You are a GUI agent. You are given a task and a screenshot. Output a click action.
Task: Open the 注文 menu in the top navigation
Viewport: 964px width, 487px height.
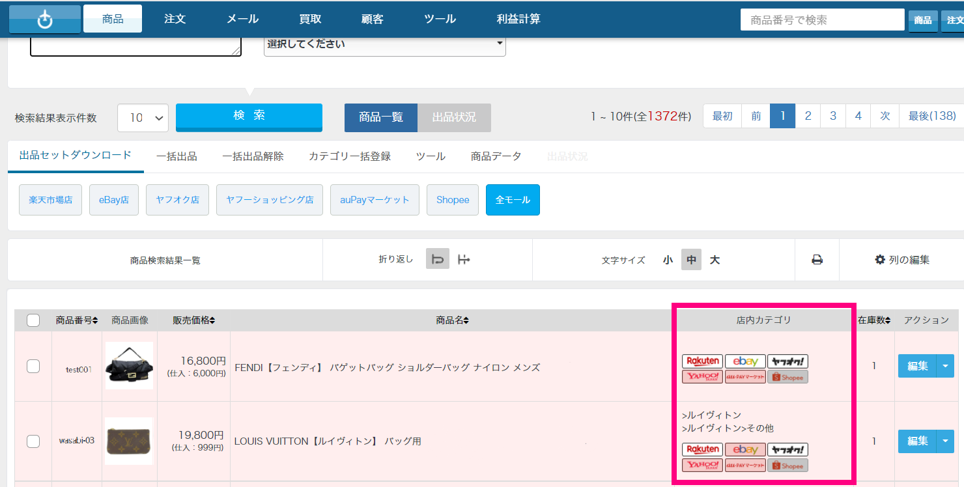175,19
